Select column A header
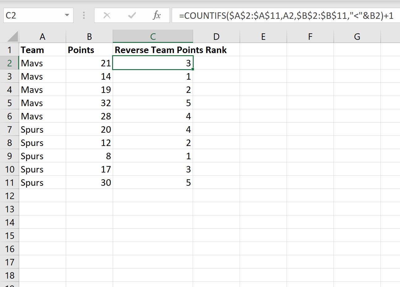The image size is (400, 287). [x=42, y=36]
